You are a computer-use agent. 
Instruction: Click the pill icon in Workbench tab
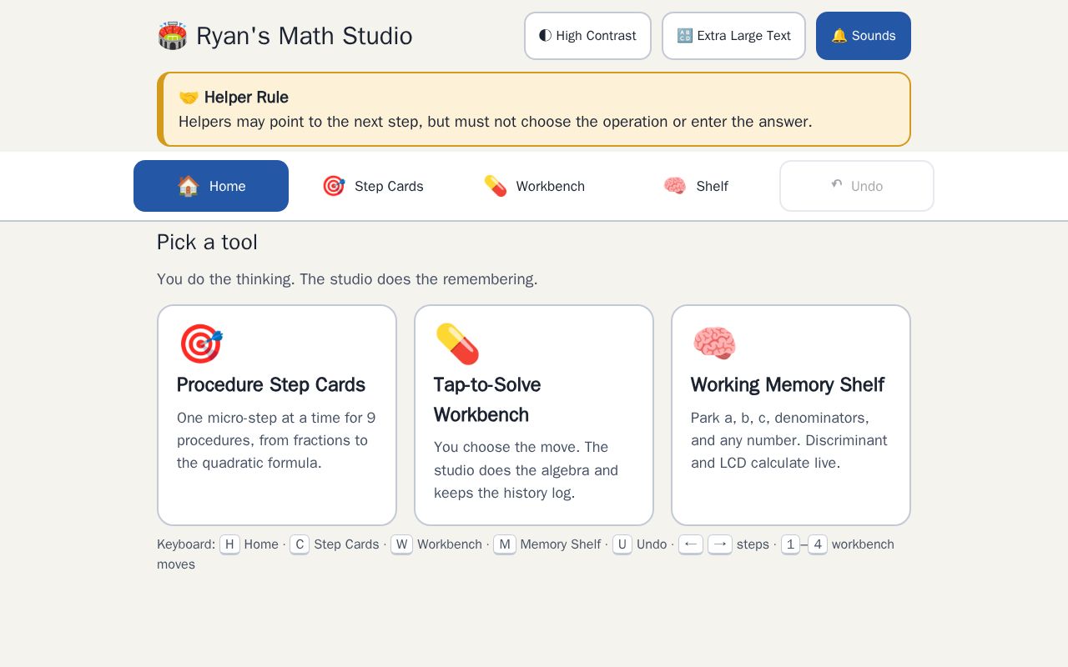[496, 186]
